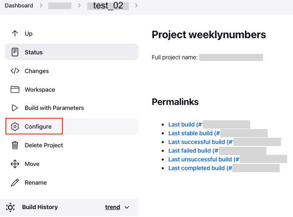Click the Build History sun icon

pos(11,207)
